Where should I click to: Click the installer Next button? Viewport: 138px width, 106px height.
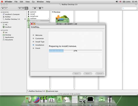pyautogui.click(x=88, y=74)
